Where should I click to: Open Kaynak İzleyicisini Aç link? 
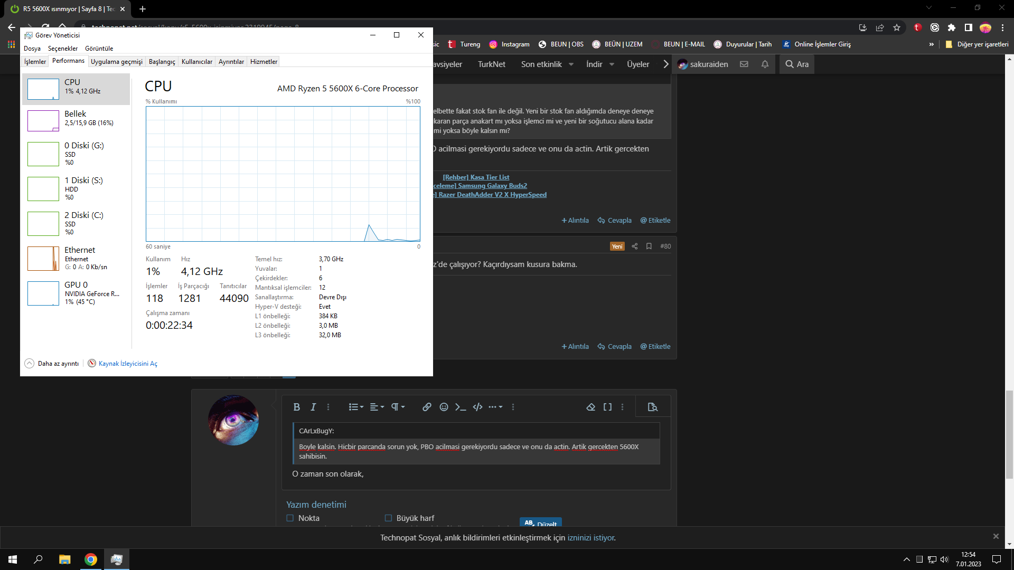pyautogui.click(x=127, y=364)
